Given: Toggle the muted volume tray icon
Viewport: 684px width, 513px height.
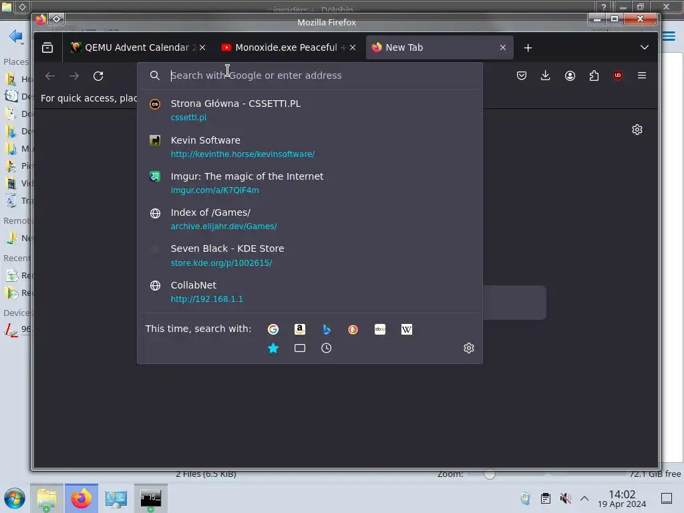Looking at the screenshot, I should 565,498.
